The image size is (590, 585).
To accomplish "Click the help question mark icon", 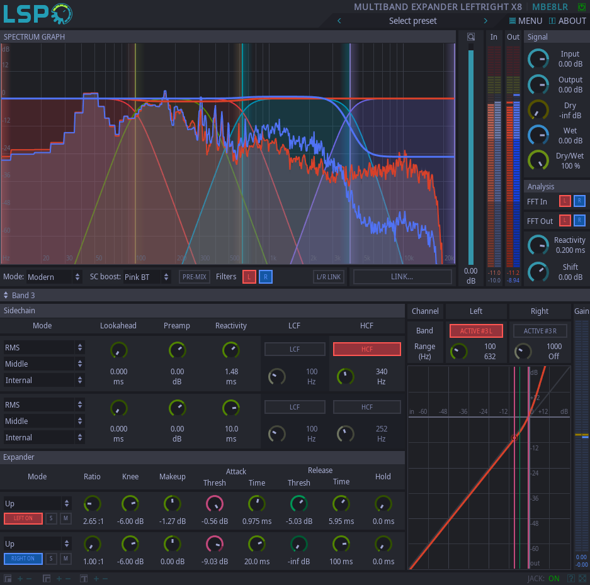I will point(571,579).
